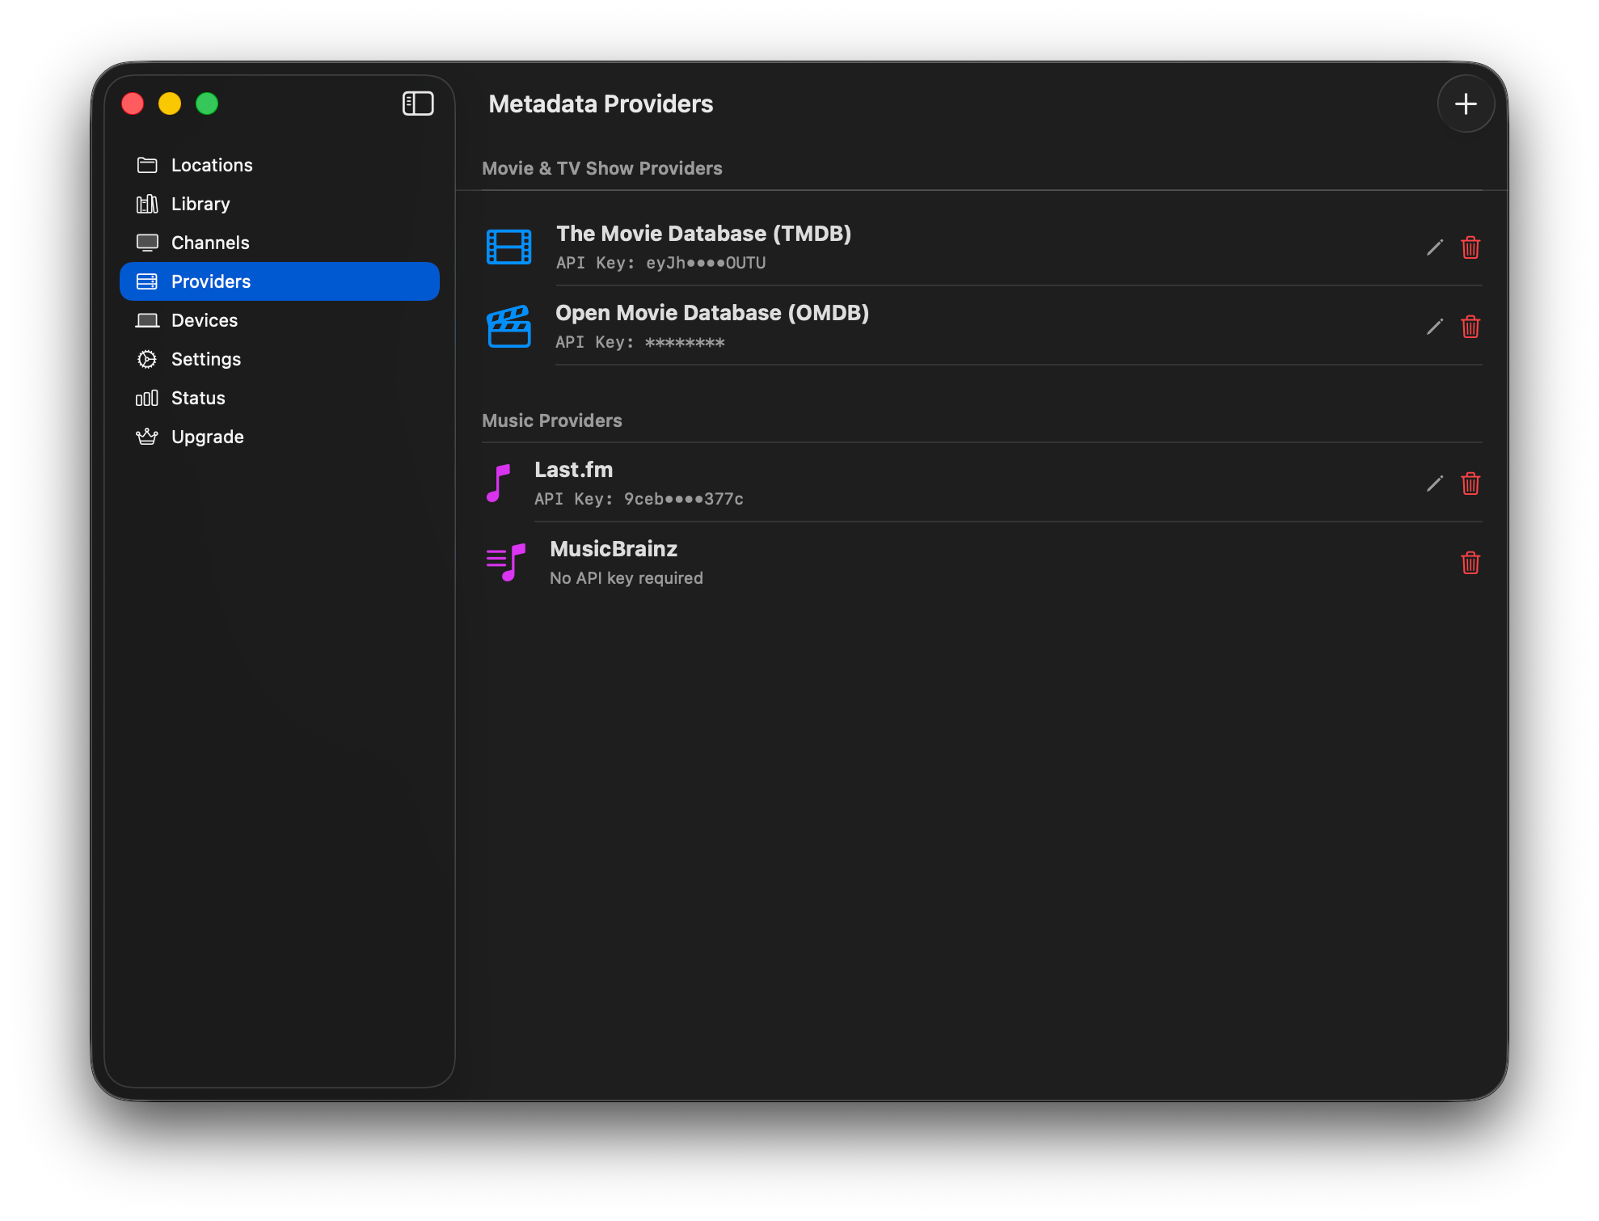Edit the Last.fm API key
The height and width of the screenshot is (1221, 1599).
pos(1434,484)
